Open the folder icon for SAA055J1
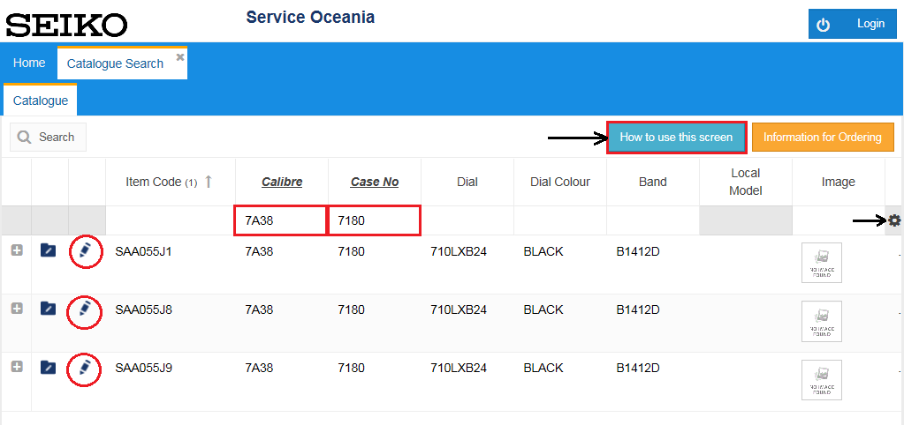Image resolution: width=904 pixels, height=425 pixels. 49,251
